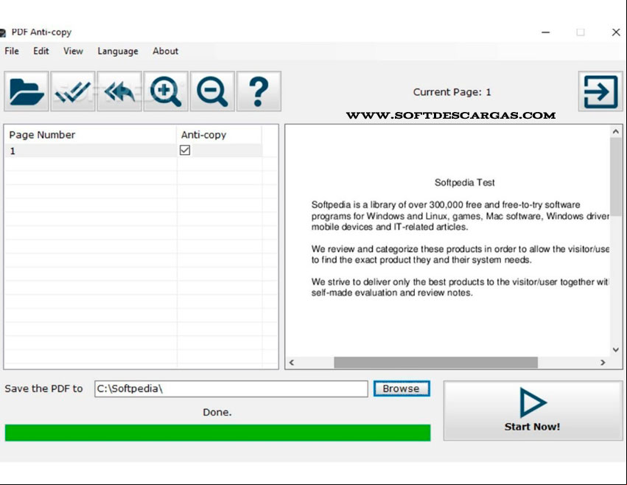Click the preview vertical scrollbar thumb
The width and height of the screenshot is (627, 485).
click(x=615, y=177)
